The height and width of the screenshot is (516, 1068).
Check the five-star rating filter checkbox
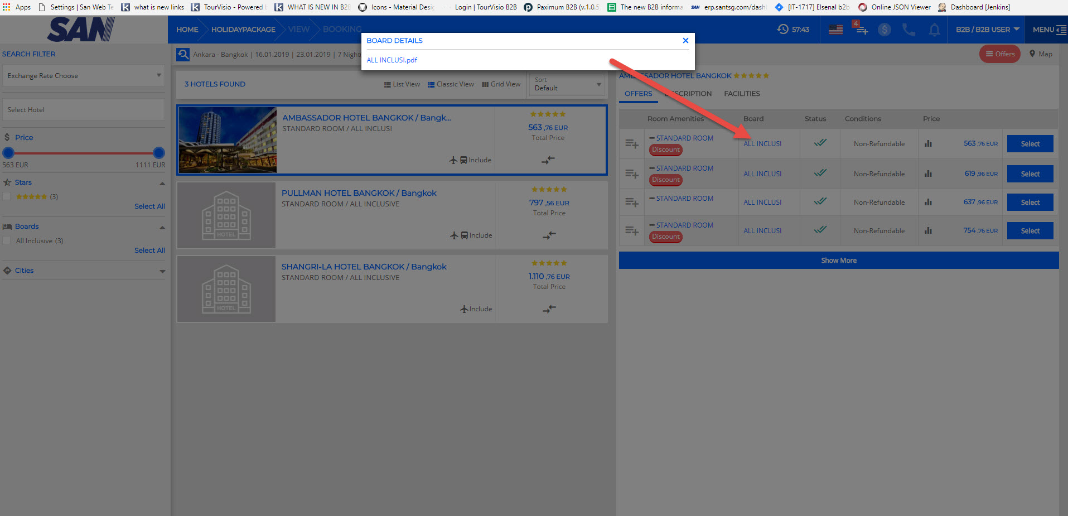point(7,196)
